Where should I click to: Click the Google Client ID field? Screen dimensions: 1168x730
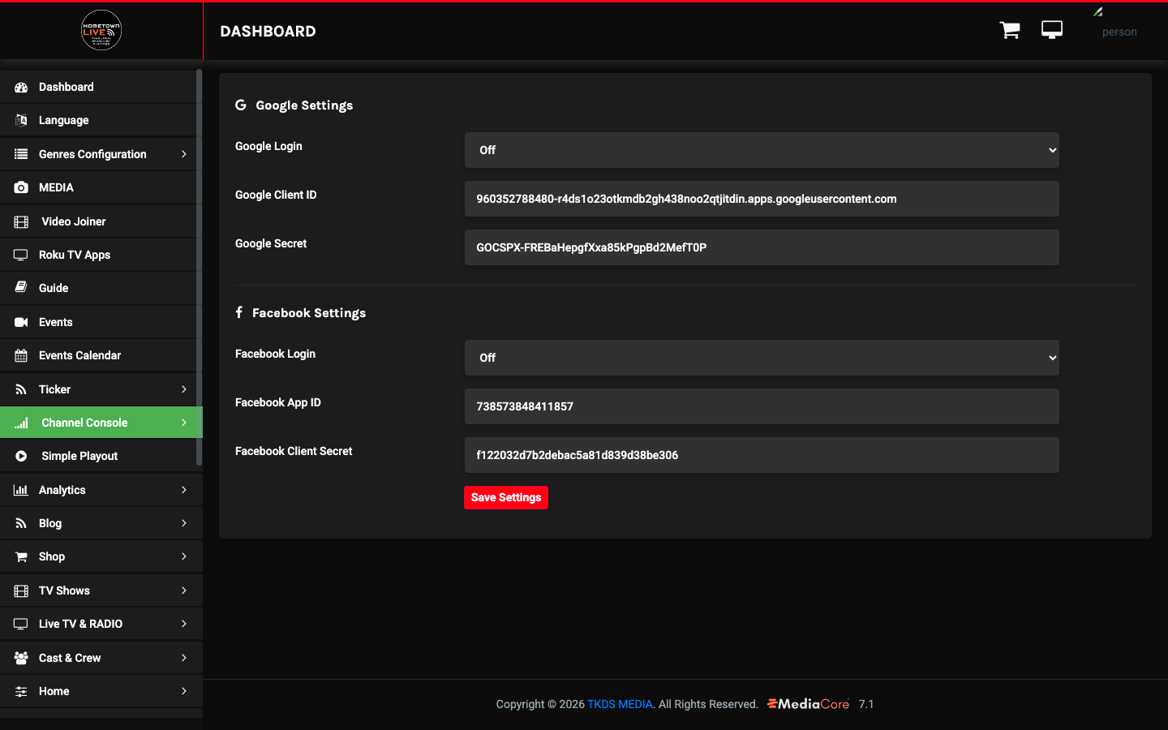click(762, 199)
